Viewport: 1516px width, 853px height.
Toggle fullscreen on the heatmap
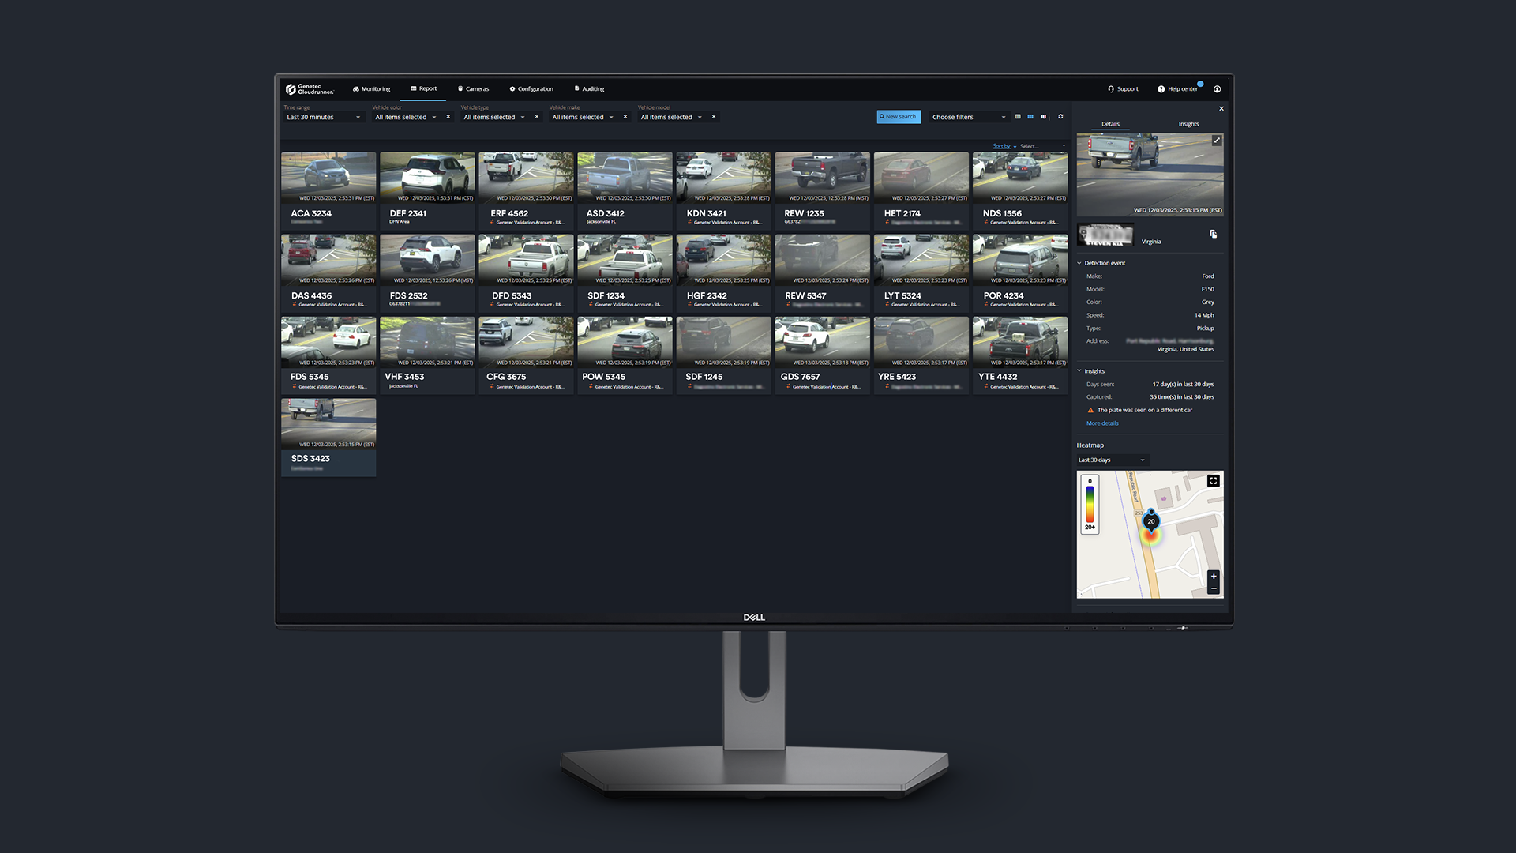point(1214,481)
